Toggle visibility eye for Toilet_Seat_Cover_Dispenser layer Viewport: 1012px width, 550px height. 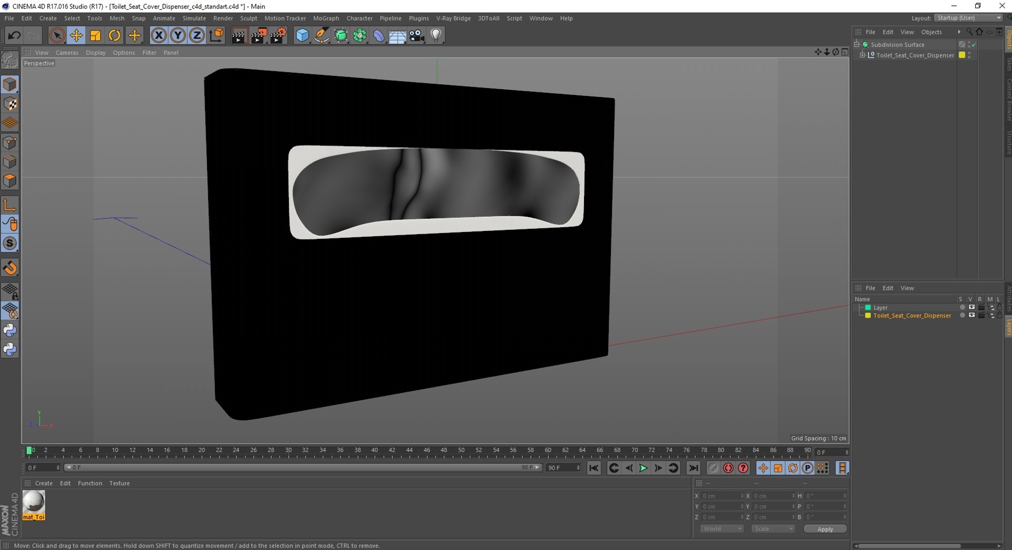tap(971, 315)
